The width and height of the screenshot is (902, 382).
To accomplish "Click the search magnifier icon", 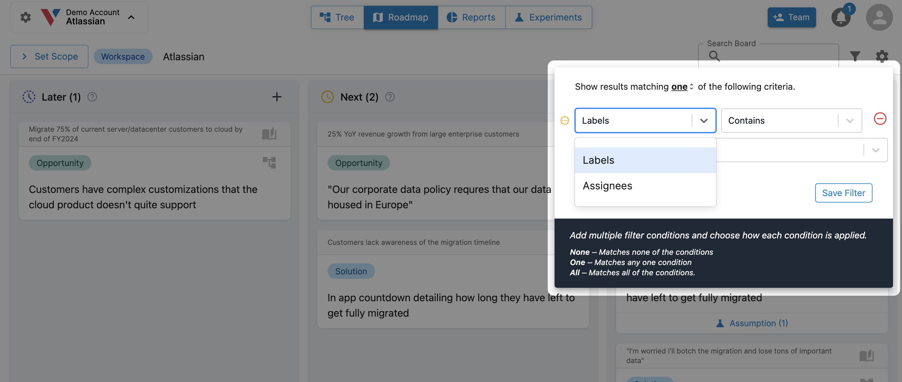I will pos(714,56).
